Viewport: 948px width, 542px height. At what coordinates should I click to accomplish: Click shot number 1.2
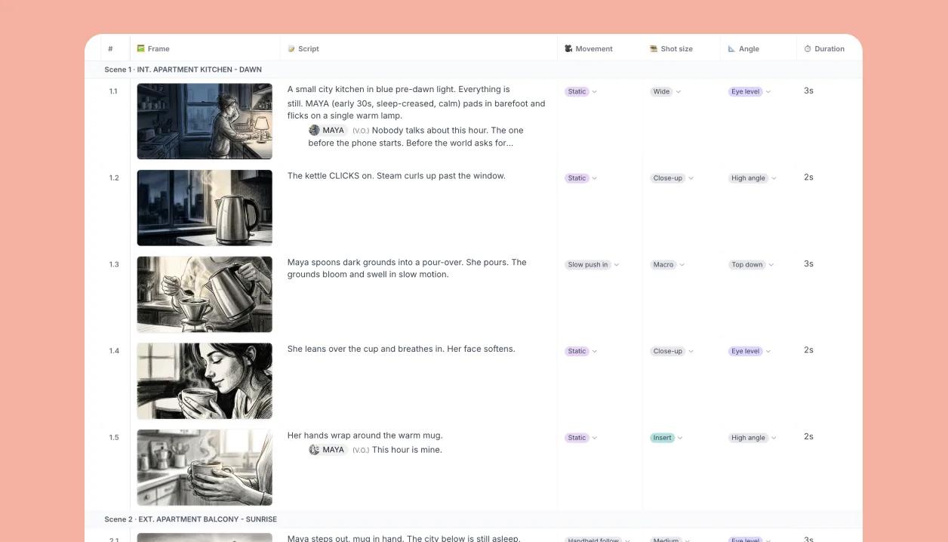click(x=114, y=178)
